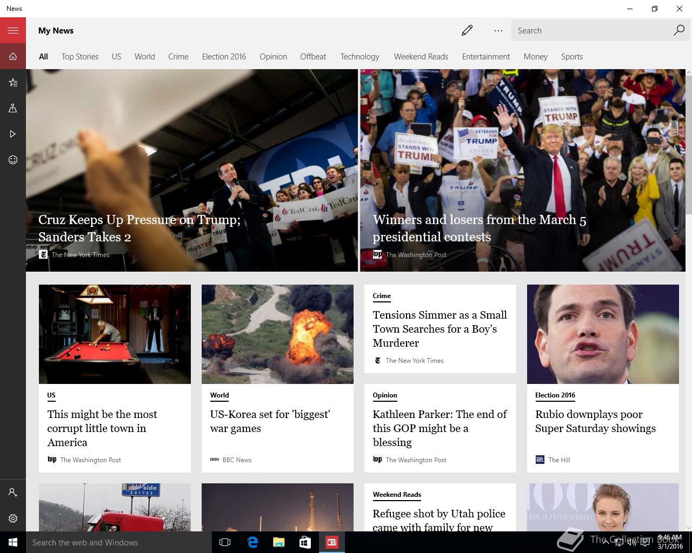692x553 pixels.
Task: Open Task View in the taskbar
Action: coord(225,542)
